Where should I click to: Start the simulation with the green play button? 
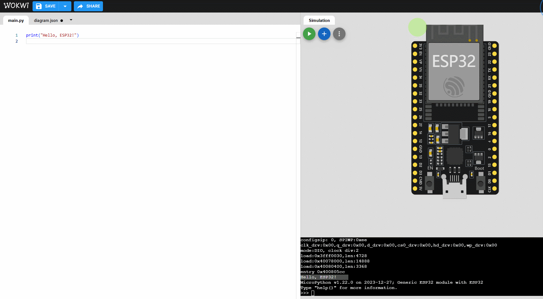(x=309, y=34)
